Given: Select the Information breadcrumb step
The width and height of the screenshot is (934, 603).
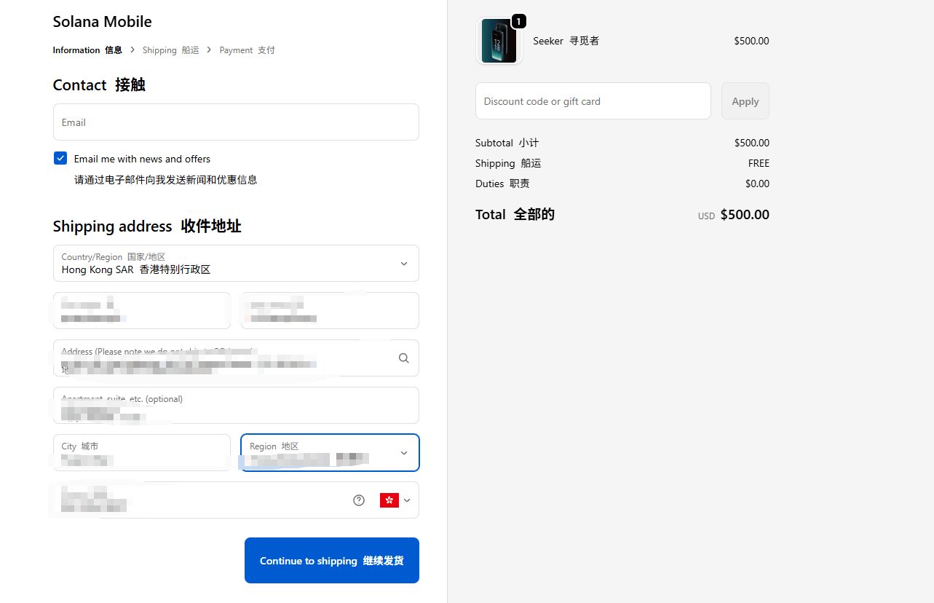Looking at the screenshot, I should tap(87, 50).
